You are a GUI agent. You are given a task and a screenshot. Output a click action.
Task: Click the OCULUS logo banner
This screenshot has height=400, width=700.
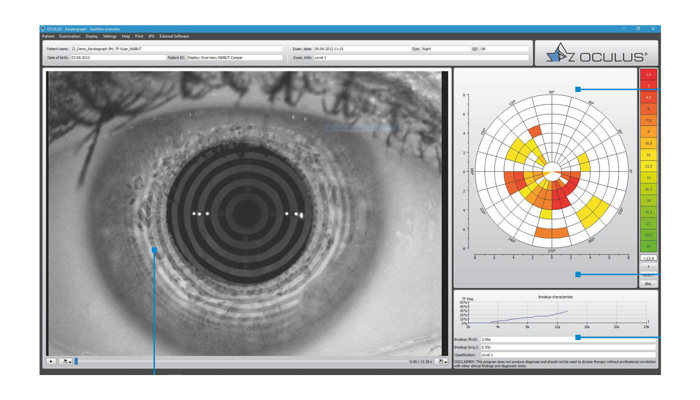tap(596, 53)
